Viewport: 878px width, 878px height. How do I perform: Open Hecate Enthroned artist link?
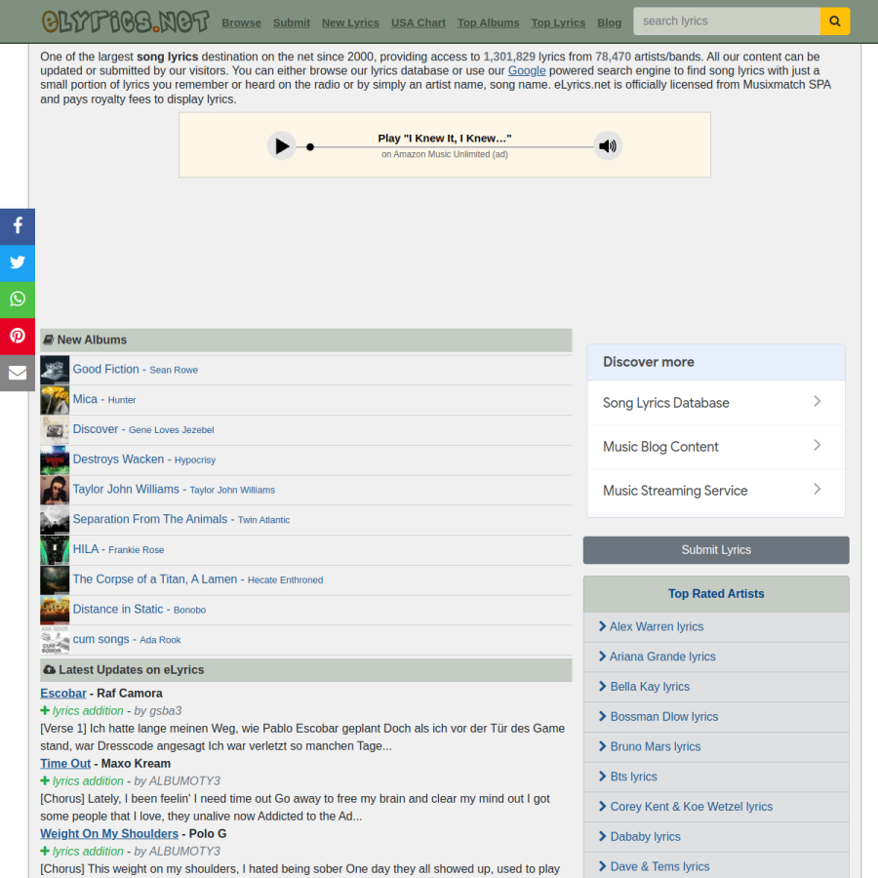pyautogui.click(x=285, y=580)
